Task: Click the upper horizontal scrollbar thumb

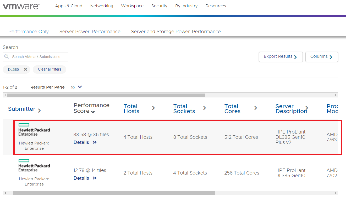Action: point(106,95)
